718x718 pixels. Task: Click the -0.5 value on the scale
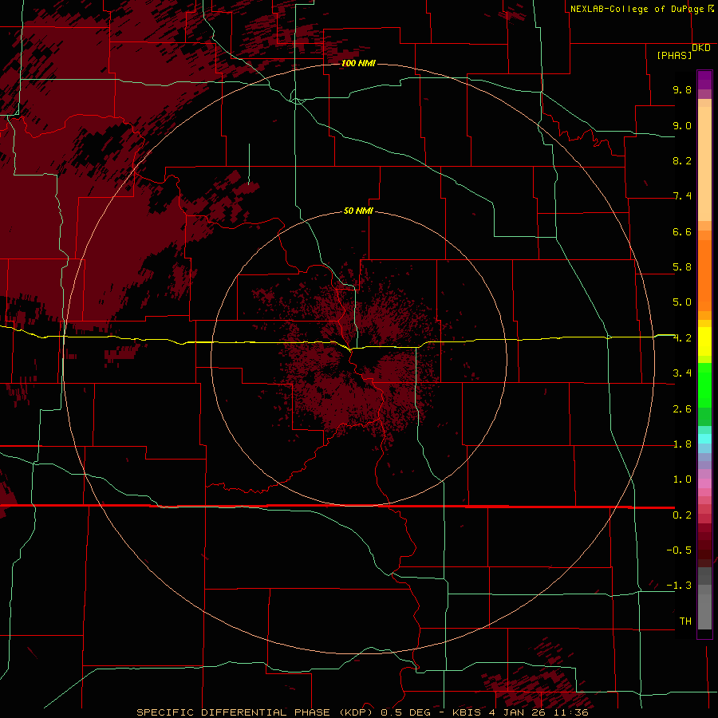[x=679, y=550]
